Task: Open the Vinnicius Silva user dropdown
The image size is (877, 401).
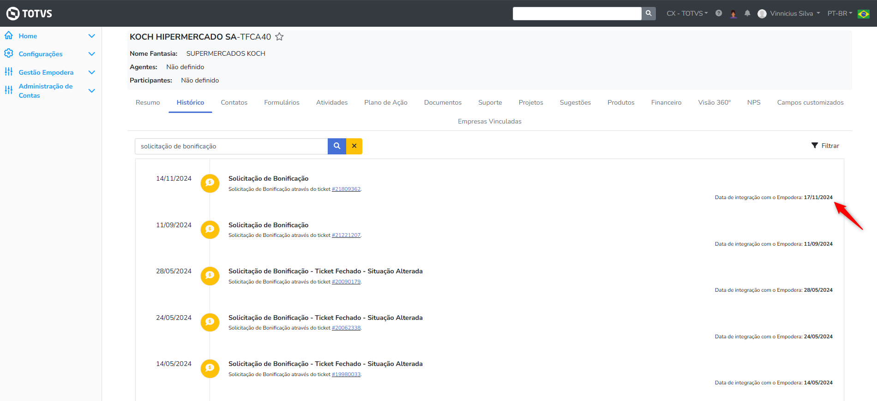Action: click(795, 13)
